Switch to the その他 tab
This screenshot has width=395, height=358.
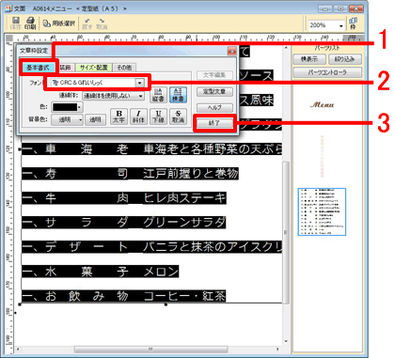[124, 68]
